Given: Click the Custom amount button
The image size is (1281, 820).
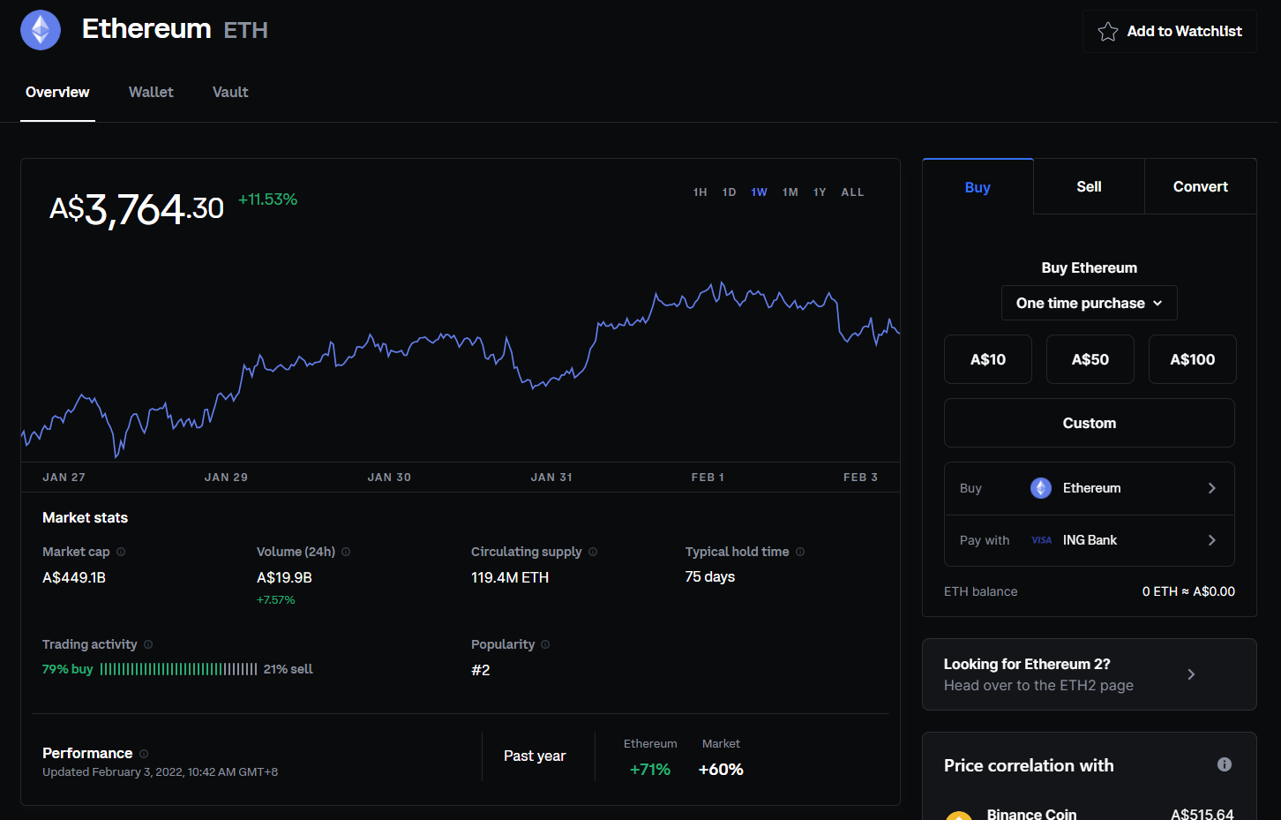Looking at the screenshot, I should pos(1090,423).
